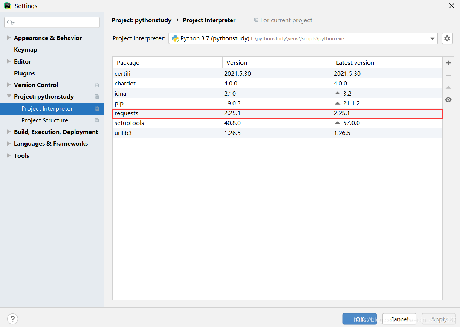The height and width of the screenshot is (327, 460).
Task: Select the requests package row
Action: pos(277,113)
